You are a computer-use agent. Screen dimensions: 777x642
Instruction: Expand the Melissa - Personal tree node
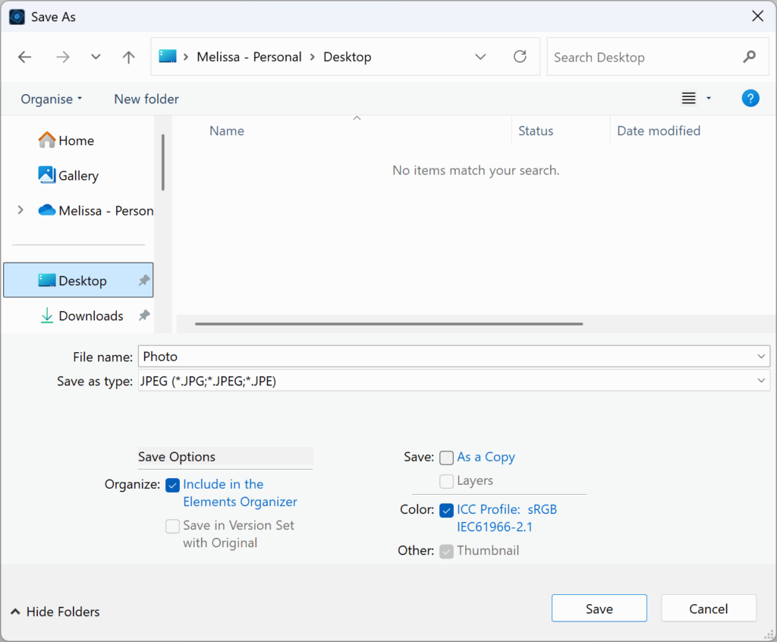tap(20, 210)
